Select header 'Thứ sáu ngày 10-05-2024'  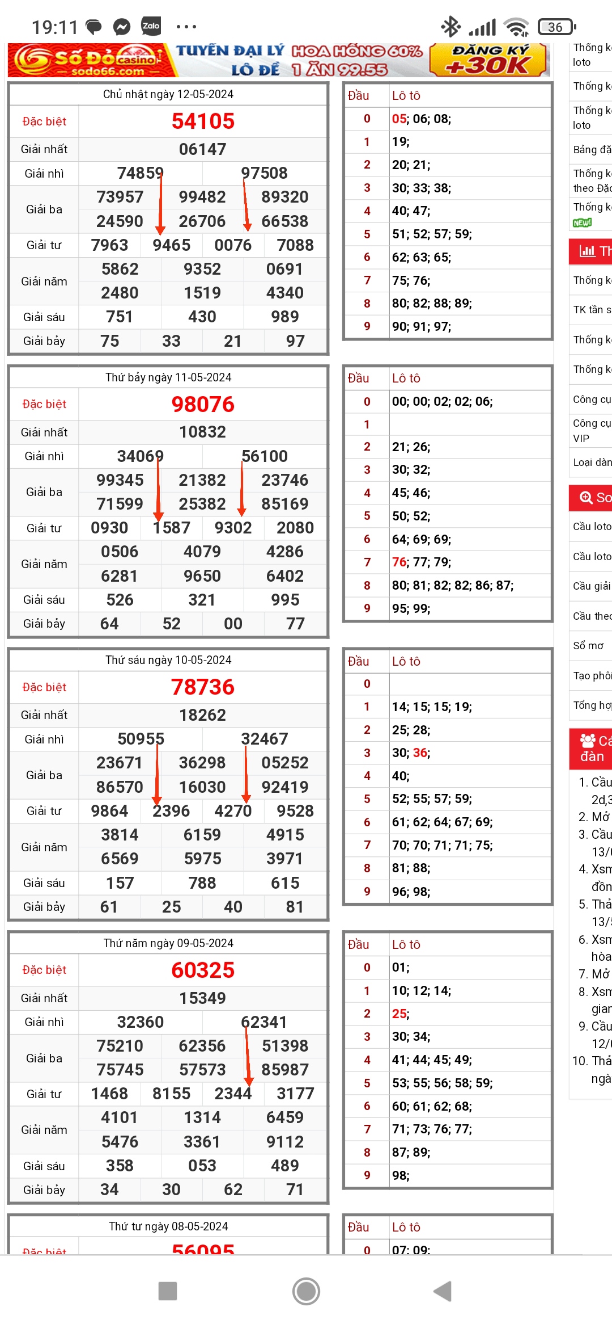click(168, 660)
